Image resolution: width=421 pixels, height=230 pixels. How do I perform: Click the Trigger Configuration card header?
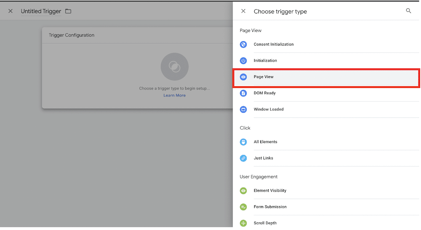point(137,35)
